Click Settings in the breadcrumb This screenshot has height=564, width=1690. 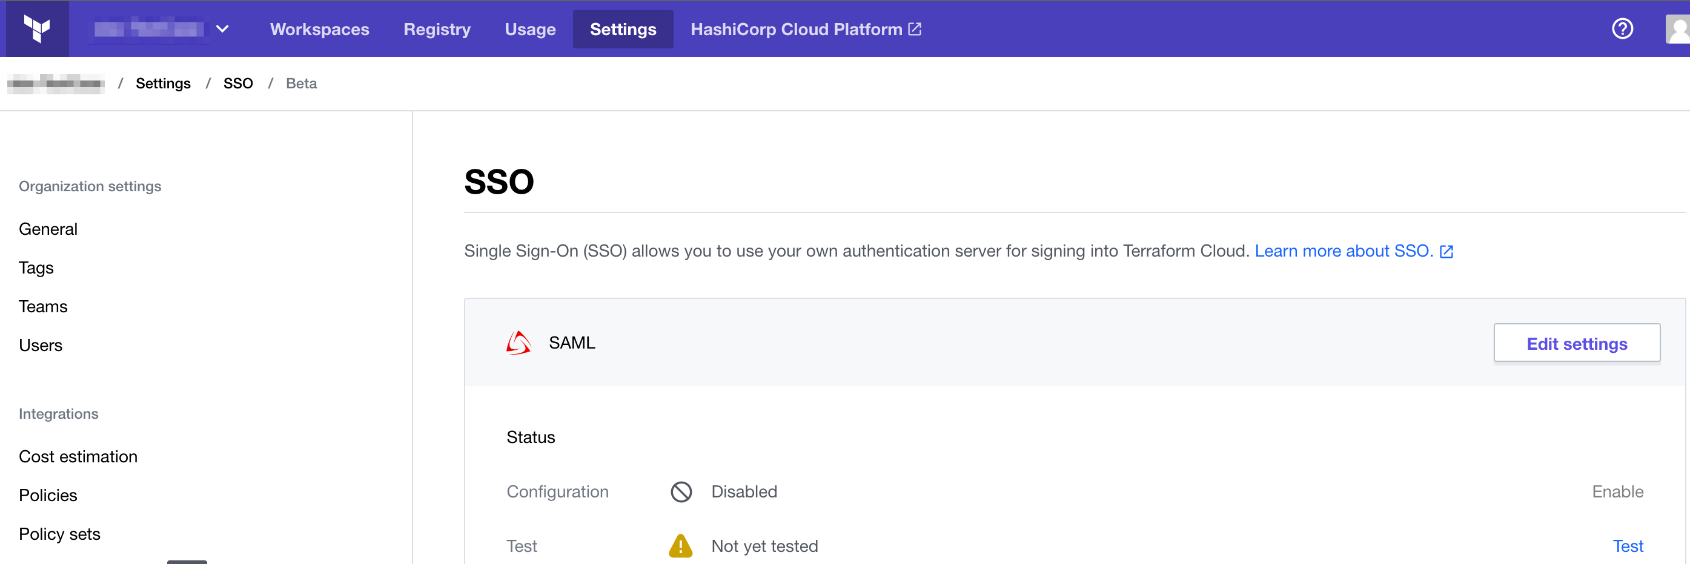(x=163, y=83)
